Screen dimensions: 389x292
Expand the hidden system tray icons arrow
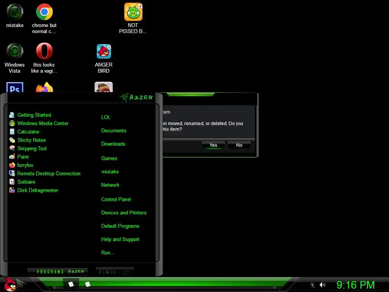(x=313, y=285)
